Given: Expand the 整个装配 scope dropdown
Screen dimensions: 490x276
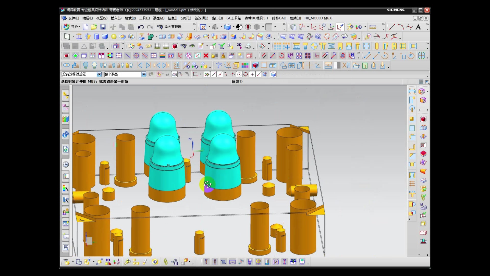Looking at the screenshot, I should (144, 74).
